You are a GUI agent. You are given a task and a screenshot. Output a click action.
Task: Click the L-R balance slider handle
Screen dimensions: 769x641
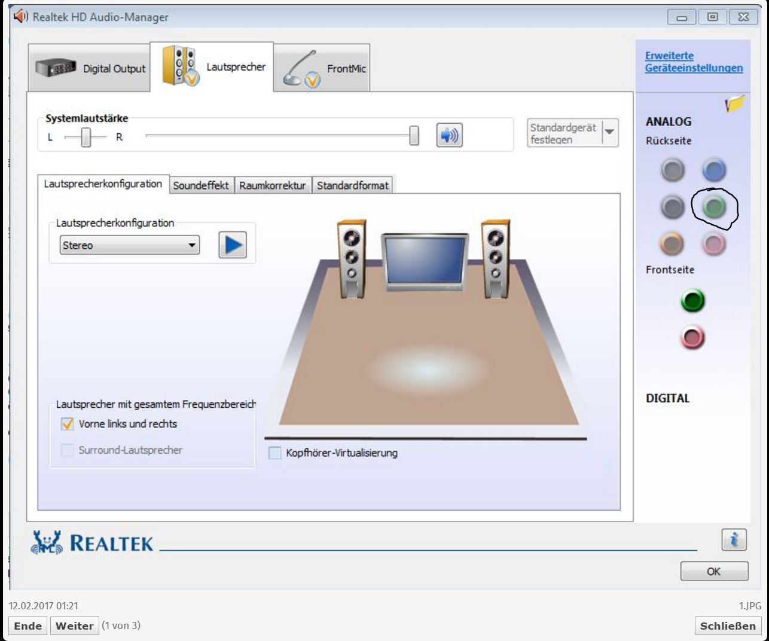pyautogui.click(x=86, y=137)
